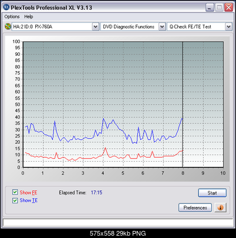Click the Y-axis label 100
Screen dimensions: 236x238
[16, 42]
